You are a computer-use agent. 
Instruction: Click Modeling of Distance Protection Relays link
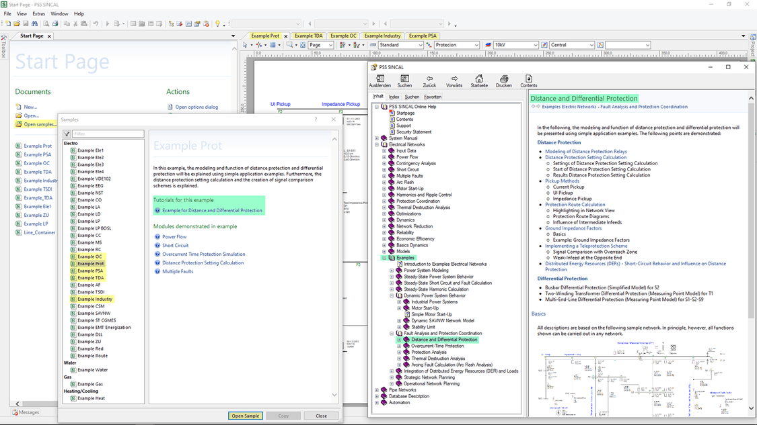click(x=585, y=151)
